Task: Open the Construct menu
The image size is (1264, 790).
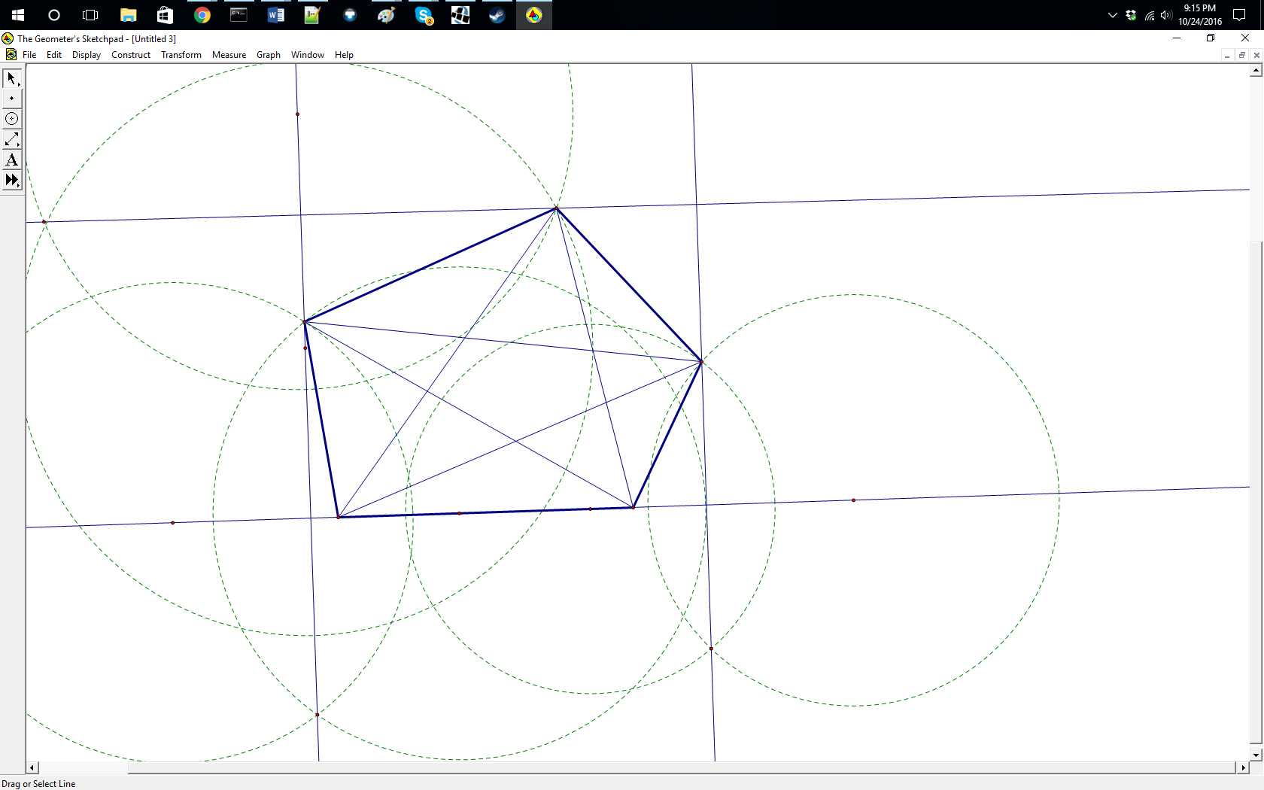Action: [131, 55]
